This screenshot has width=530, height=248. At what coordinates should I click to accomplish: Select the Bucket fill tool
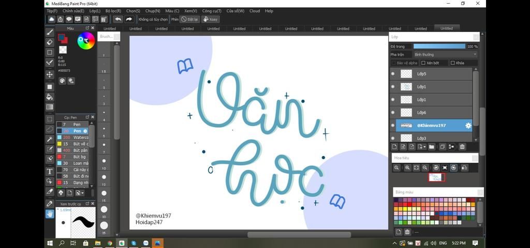pos(50,97)
